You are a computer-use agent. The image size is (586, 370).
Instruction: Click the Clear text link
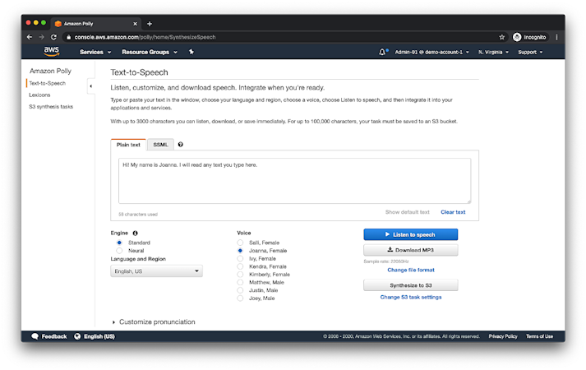453,212
